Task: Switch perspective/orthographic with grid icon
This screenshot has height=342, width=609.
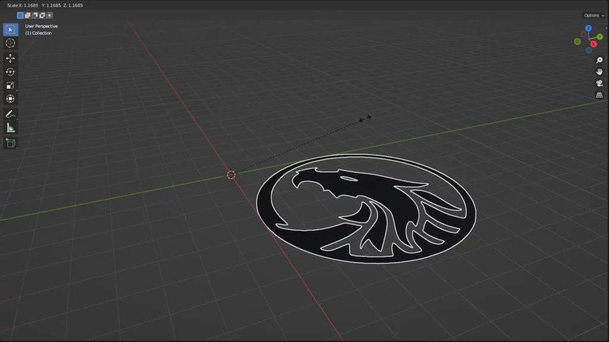Action: 599,95
